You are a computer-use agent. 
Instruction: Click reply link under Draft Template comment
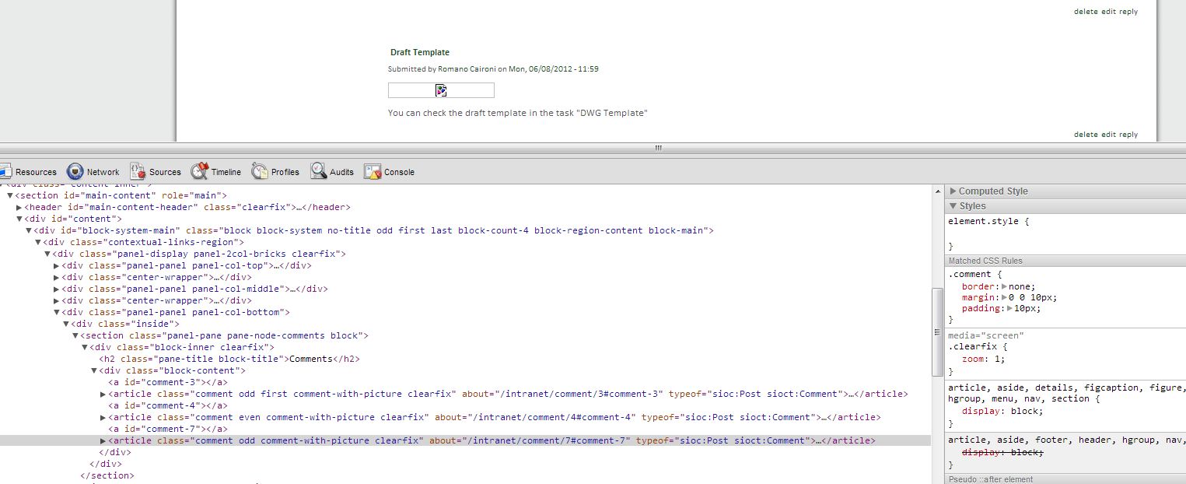point(1128,135)
